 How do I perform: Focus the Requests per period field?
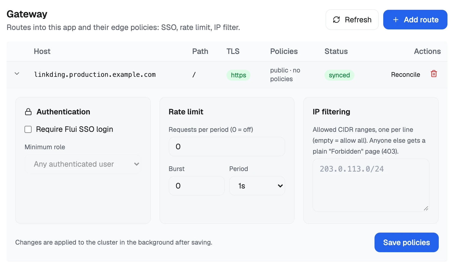point(227,147)
